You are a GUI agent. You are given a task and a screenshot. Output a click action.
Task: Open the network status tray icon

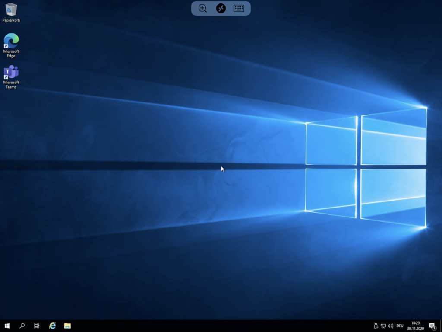(383, 326)
